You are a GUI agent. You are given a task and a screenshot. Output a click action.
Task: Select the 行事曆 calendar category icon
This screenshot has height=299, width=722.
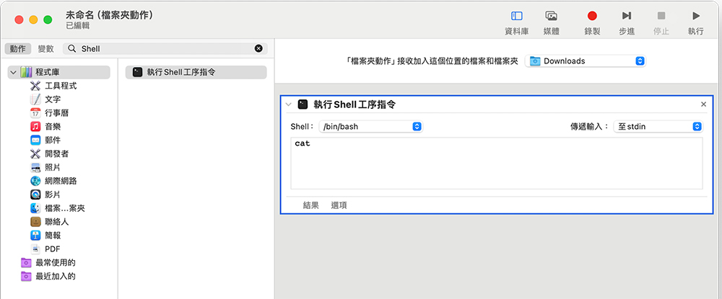(35, 112)
